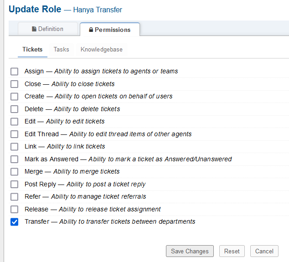Viewport: 289px width, 262px height.
Task: Open the Knowledgebase permissions tab
Action: coord(101,49)
